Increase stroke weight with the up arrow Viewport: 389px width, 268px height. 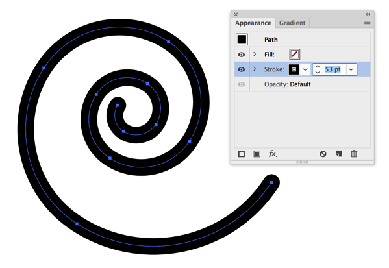click(x=318, y=67)
